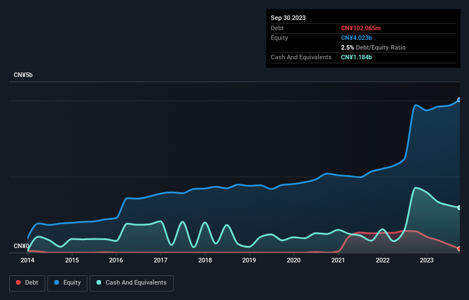Click the 2018 x-axis label
The image size is (469, 300).
[205, 260]
